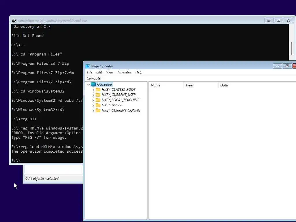
Task: Select the HKEY_CLASSES_ROOT tree label
Action: 119,90
